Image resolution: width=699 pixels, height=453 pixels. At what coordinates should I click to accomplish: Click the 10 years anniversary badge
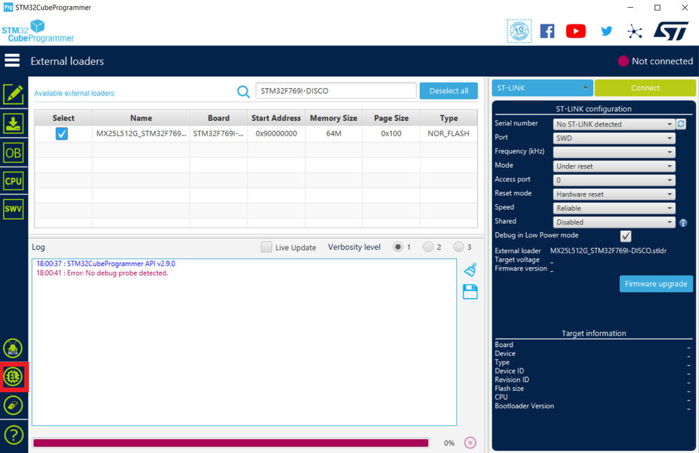pyautogui.click(x=519, y=31)
